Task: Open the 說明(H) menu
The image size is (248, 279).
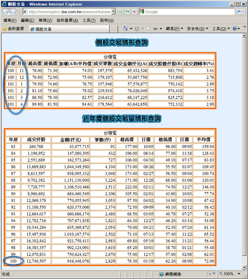Action: (x=107, y=21)
